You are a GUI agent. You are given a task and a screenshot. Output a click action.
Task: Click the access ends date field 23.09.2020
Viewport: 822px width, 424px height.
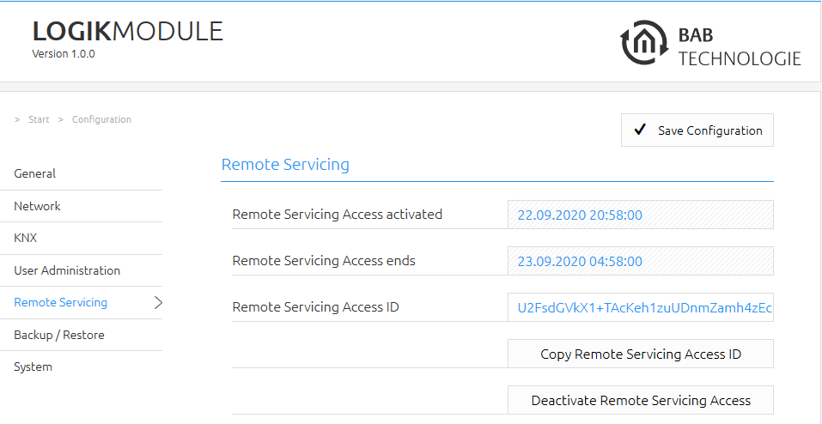640,261
